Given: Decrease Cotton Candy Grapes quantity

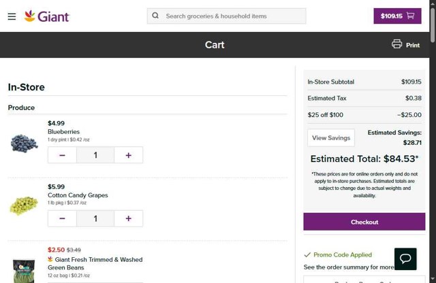Looking at the screenshot, I should tap(62, 218).
